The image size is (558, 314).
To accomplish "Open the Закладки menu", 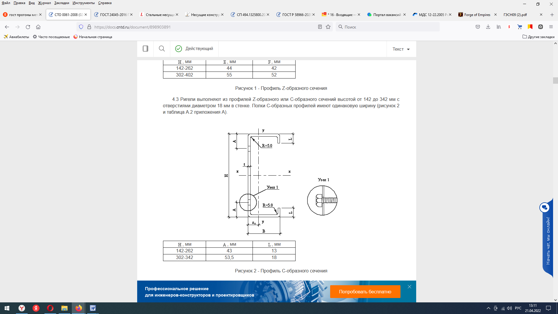I will (x=62, y=3).
